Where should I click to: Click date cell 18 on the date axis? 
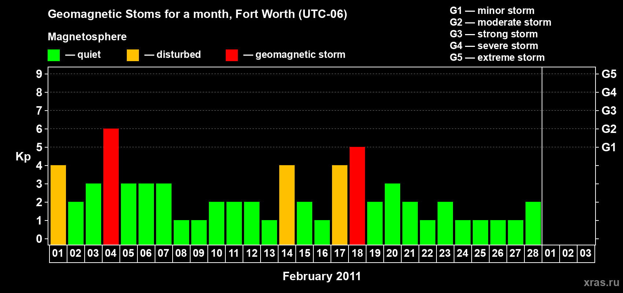pos(357,253)
